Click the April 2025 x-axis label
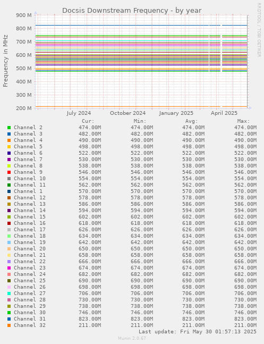 [x=224, y=113]
